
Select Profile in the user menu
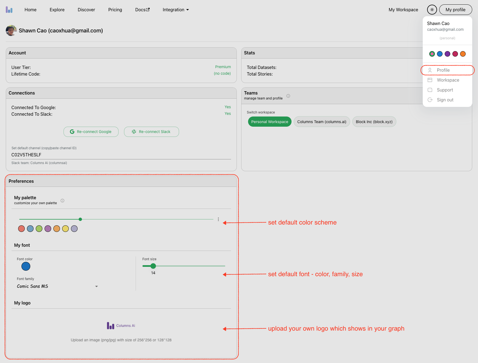coord(447,70)
